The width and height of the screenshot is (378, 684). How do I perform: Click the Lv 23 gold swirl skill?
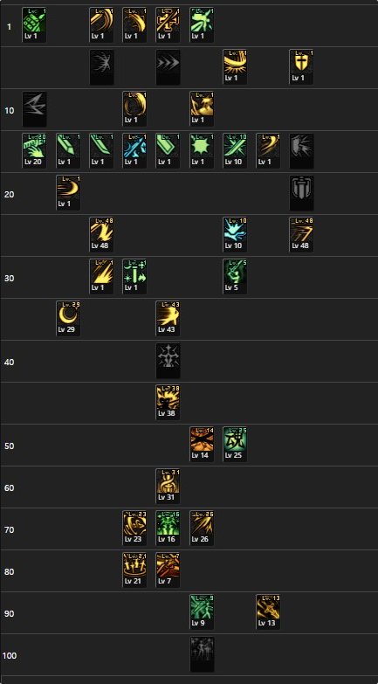point(134,528)
